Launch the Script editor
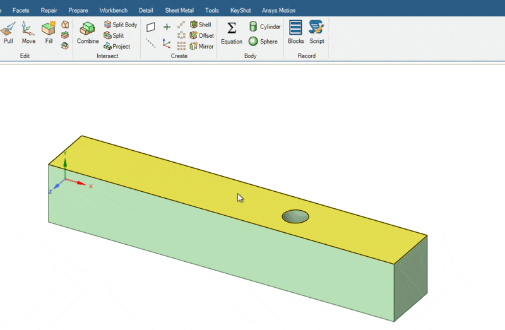The width and height of the screenshot is (505, 330). [x=316, y=32]
